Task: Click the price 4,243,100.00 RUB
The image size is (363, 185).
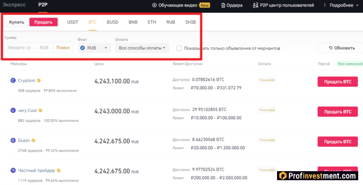Action: click(117, 82)
